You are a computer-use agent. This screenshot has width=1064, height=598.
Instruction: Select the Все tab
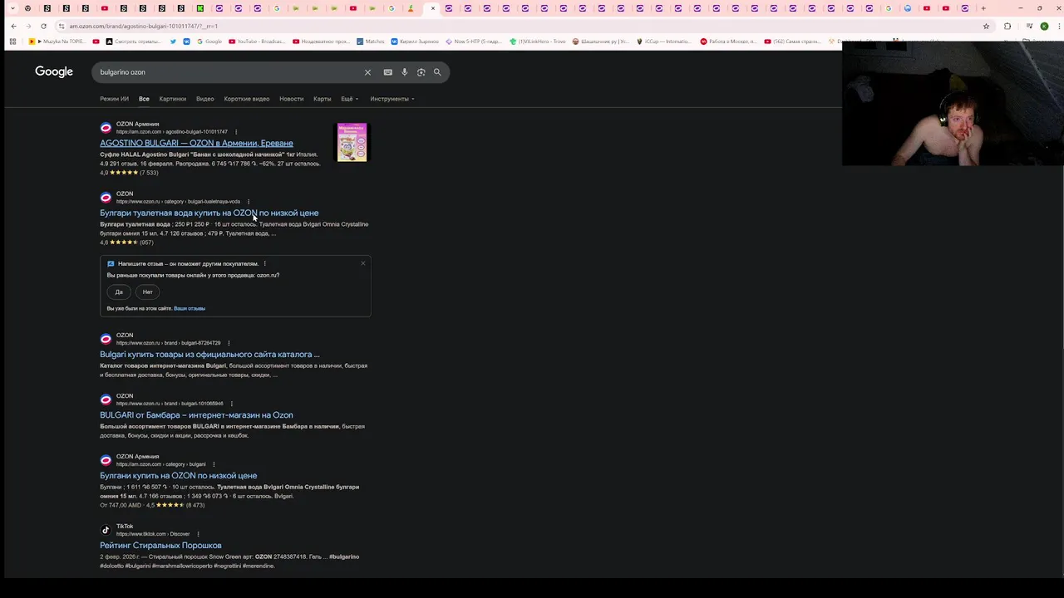tap(144, 99)
